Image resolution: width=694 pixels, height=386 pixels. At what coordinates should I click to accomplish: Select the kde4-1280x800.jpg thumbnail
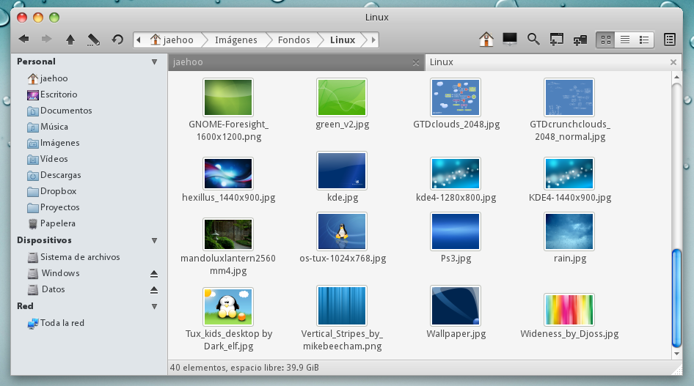pos(456,174)
